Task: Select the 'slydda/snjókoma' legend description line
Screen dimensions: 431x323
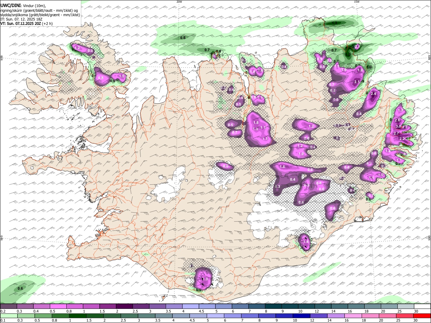Action: pyautogui.click(x=40, y=15)
